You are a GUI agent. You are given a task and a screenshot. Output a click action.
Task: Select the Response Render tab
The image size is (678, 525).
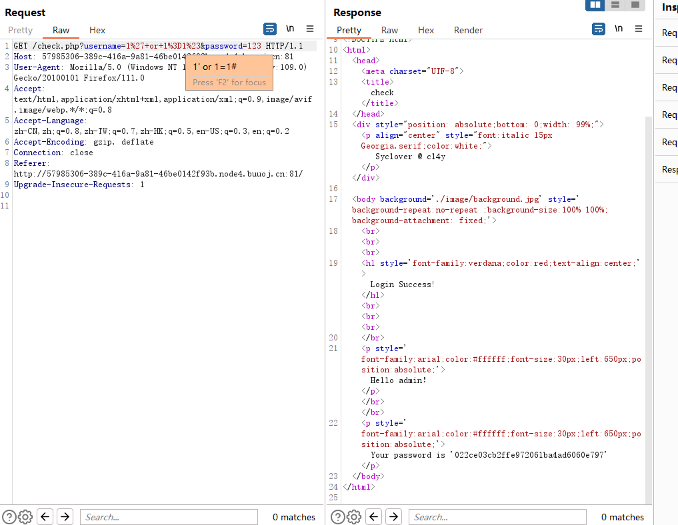click(x=468, y=30)
